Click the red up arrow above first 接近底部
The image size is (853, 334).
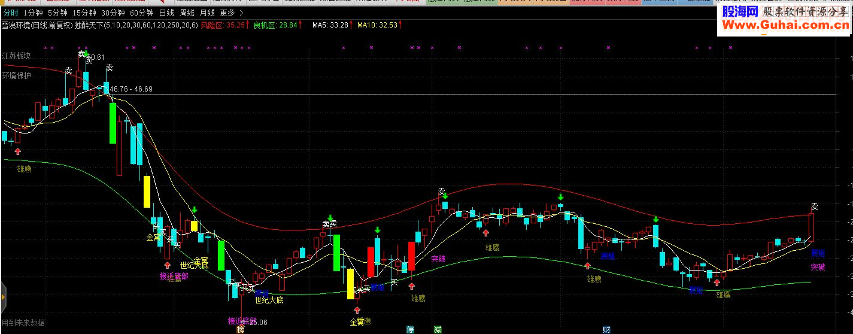[167, 264]
